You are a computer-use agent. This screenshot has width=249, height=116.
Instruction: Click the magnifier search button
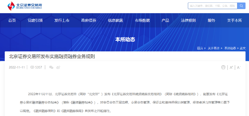point(241,6)
